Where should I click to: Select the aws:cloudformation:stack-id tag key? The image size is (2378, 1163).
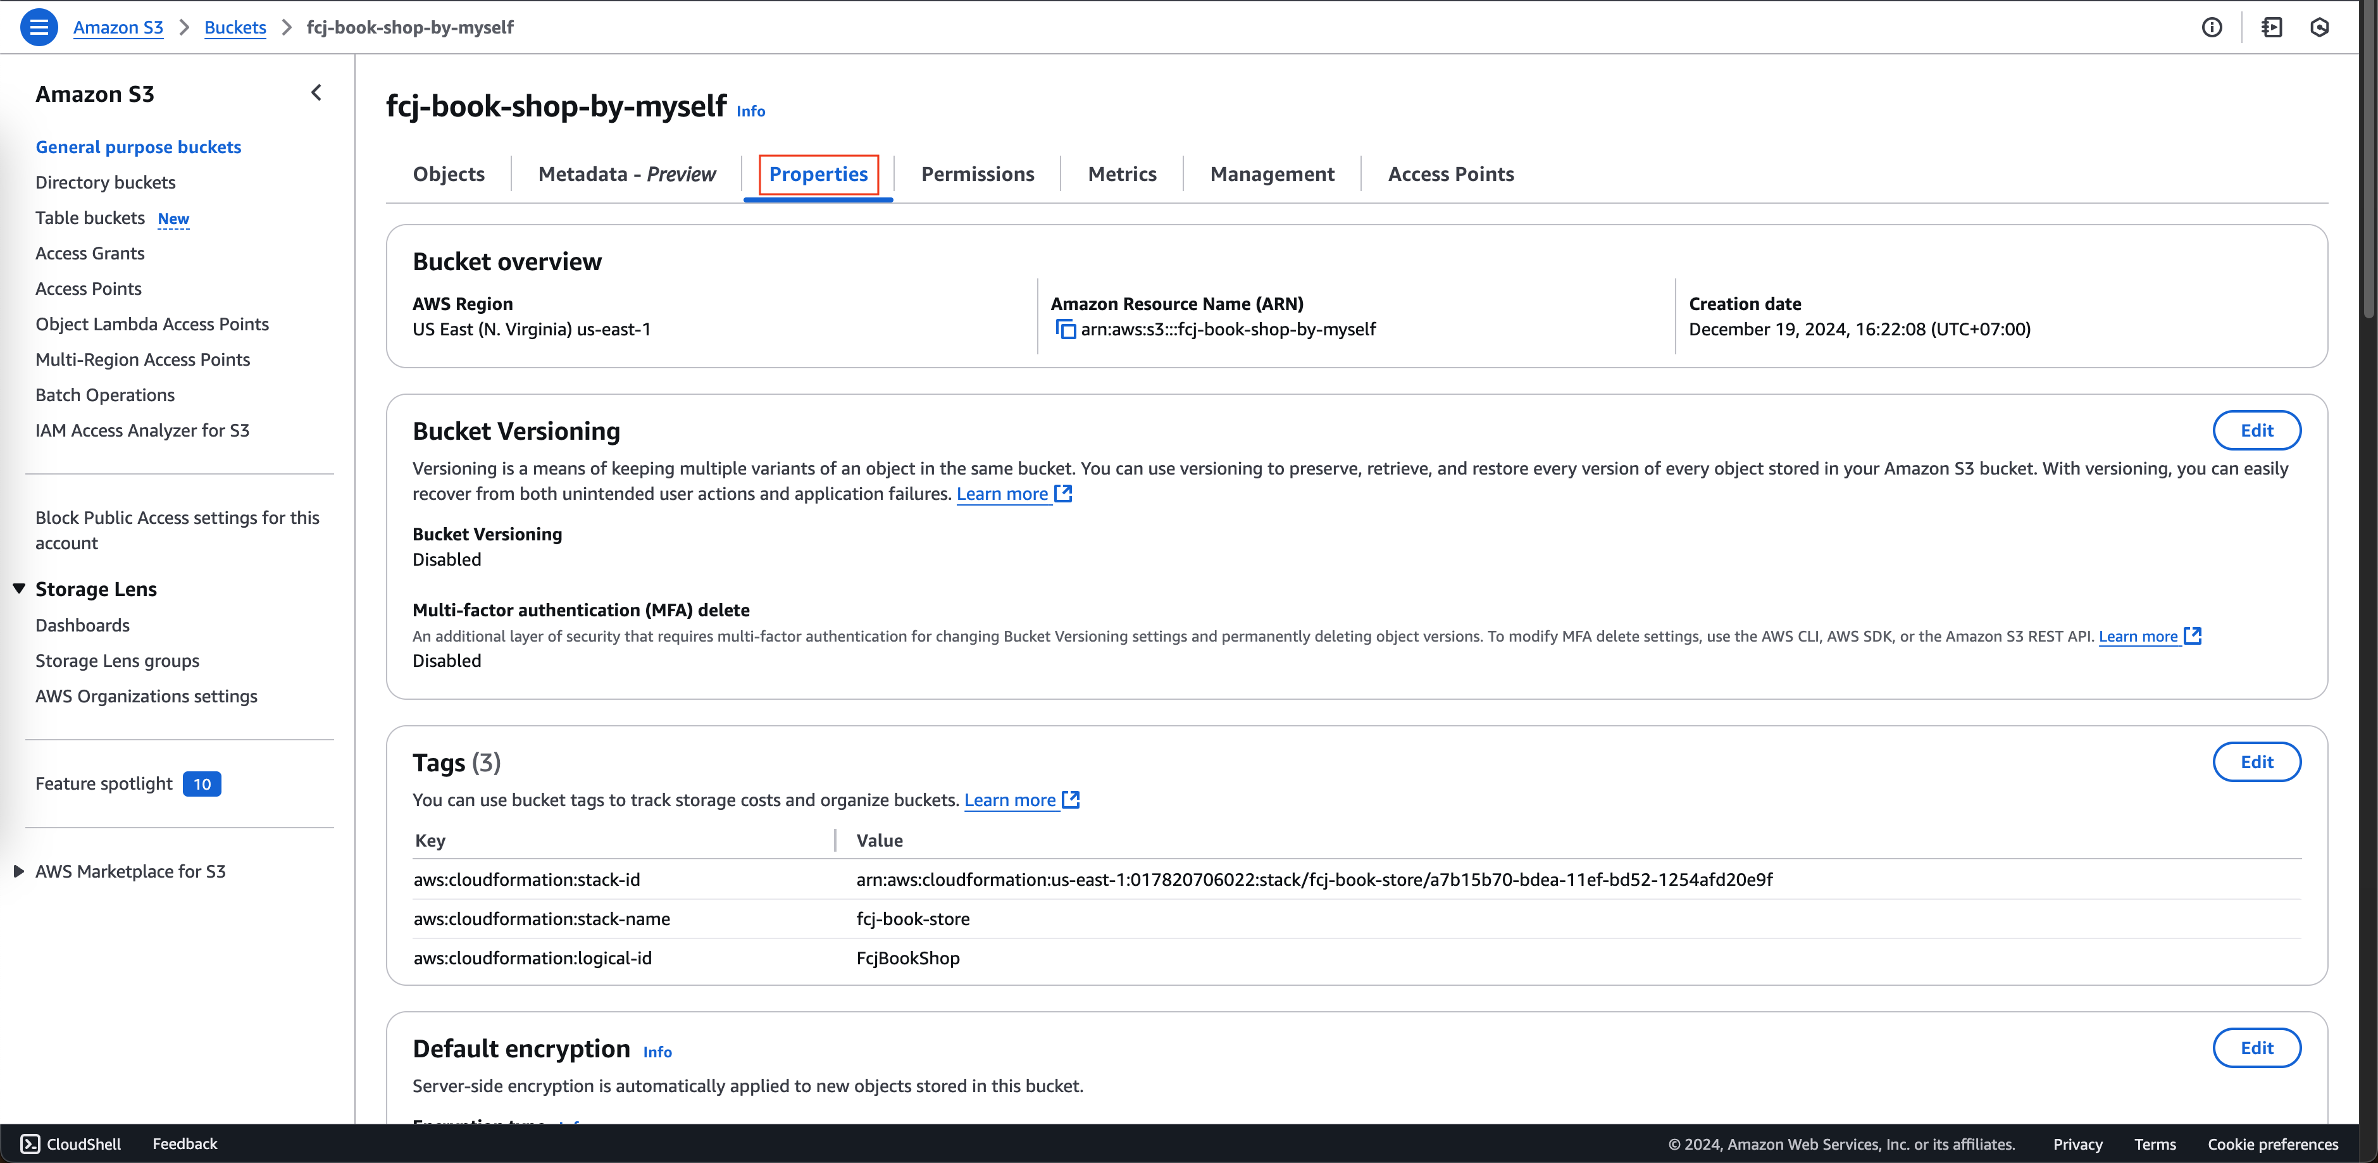527,879
